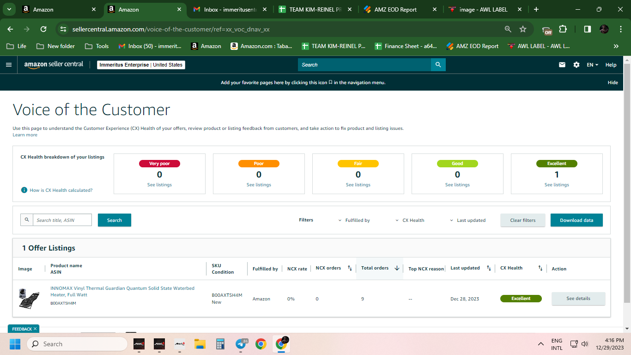Open the Learn more link
Screen dimensions: 631x355
pos(25,135)
